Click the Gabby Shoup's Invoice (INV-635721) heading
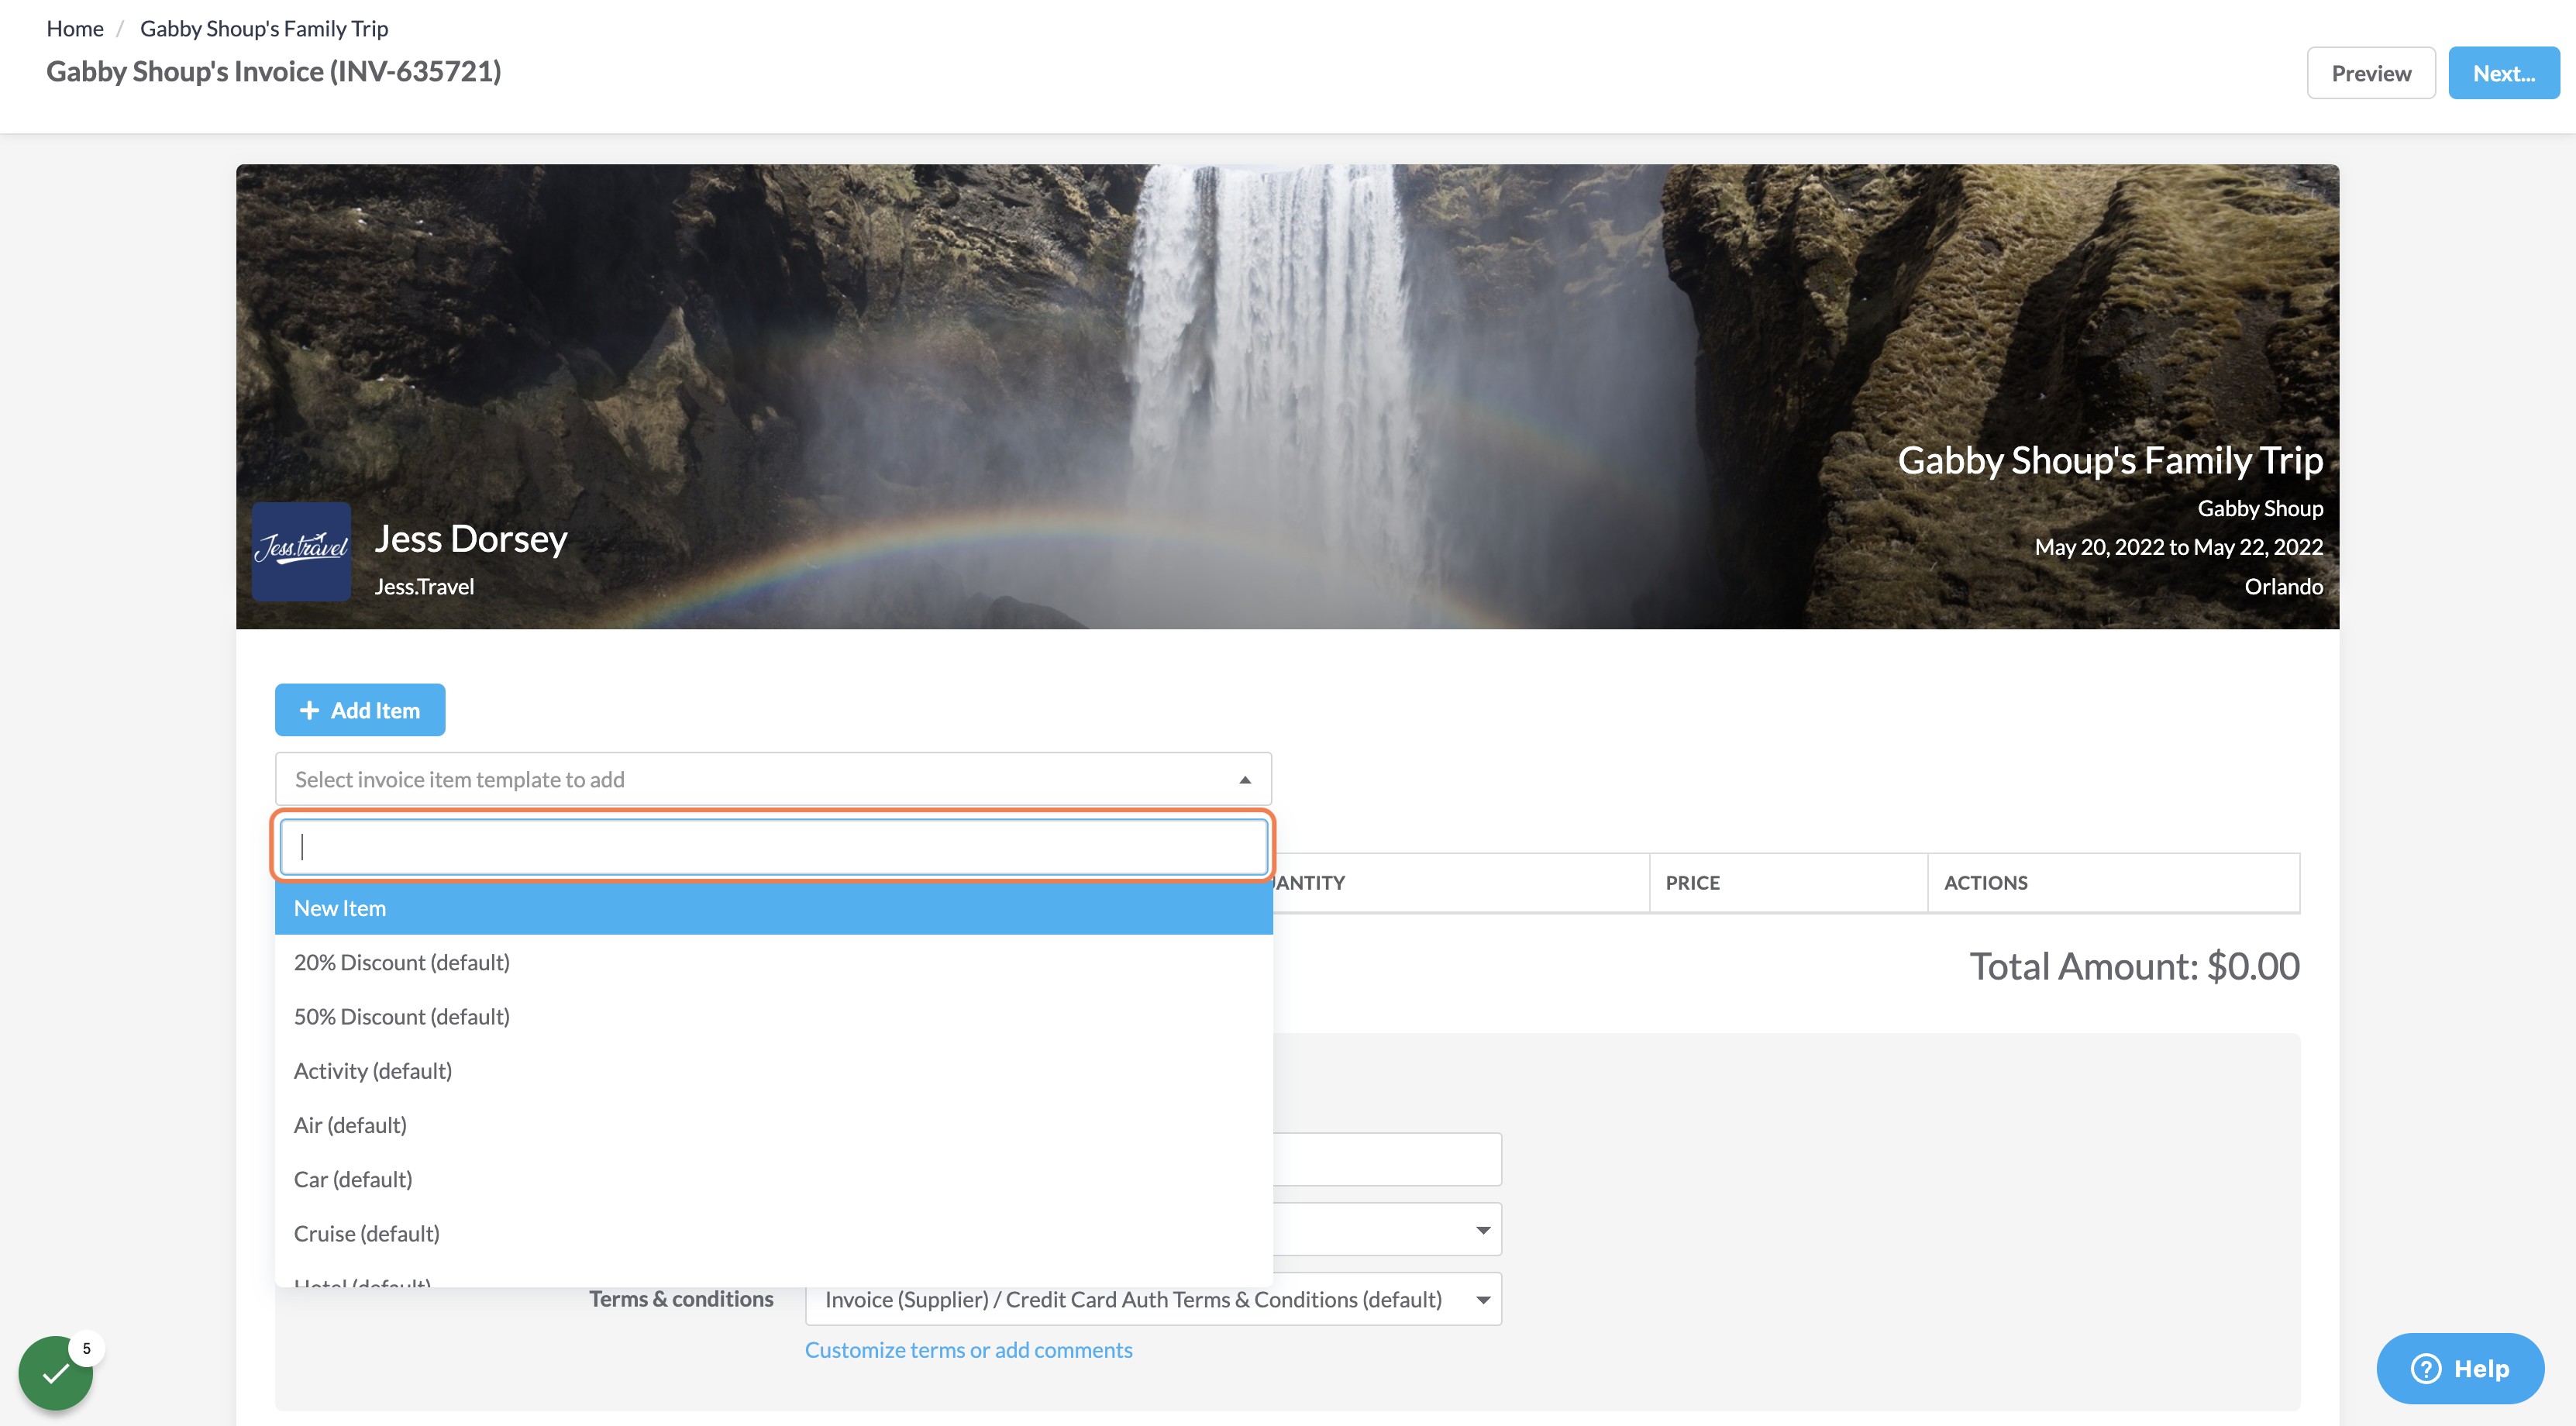Image resolution: width=2576 pixels, height=1426 pixels. point(274,72)
